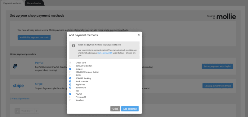Check the Przelewy24 checkbox
The image size is (248, 117).
(x=70, y=97)
